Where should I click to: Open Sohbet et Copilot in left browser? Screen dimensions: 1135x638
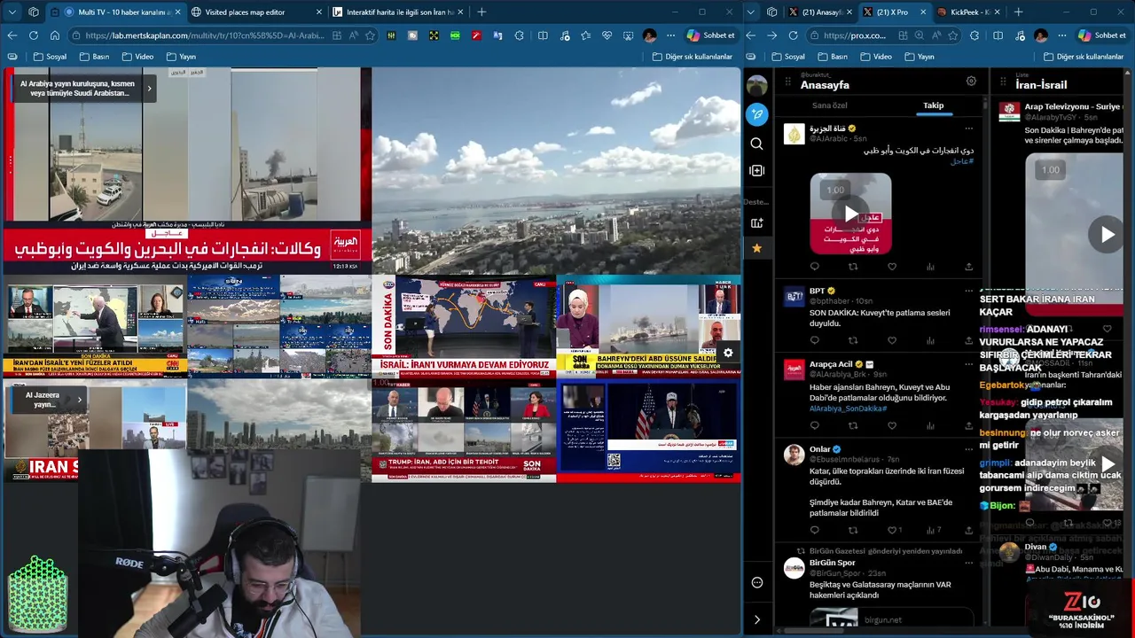(x=711, y=35)
